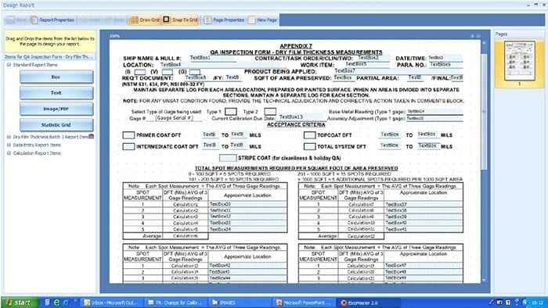Toggle the Snap To Grid option
The height and width of the screenshot is (308, 548).
180,20
